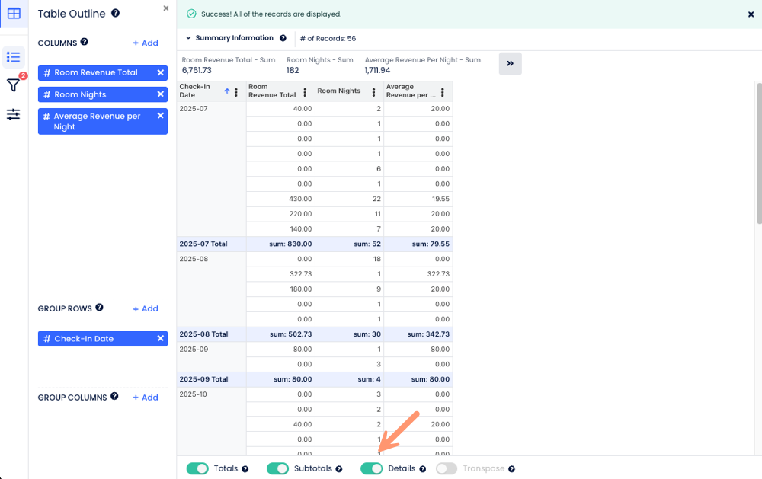Open Average Revenue per Night column menu
The image size is (762, 479).
coord(442,92)
